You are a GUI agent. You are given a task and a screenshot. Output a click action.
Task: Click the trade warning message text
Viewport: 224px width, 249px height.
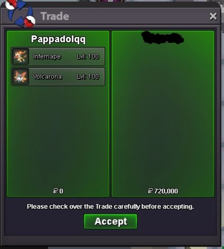111,207
